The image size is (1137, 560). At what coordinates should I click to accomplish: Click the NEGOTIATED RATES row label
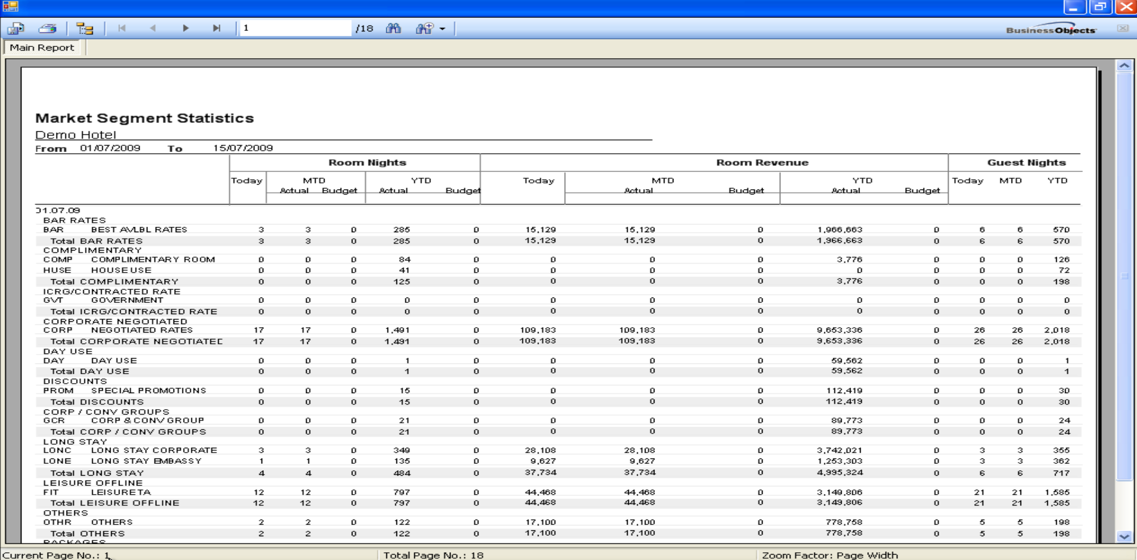pos(142,330)
